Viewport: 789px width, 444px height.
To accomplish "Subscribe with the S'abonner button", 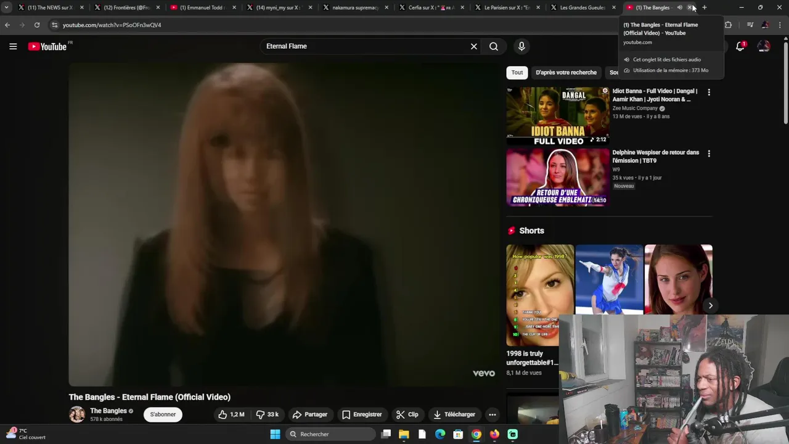I will [163, 414].
